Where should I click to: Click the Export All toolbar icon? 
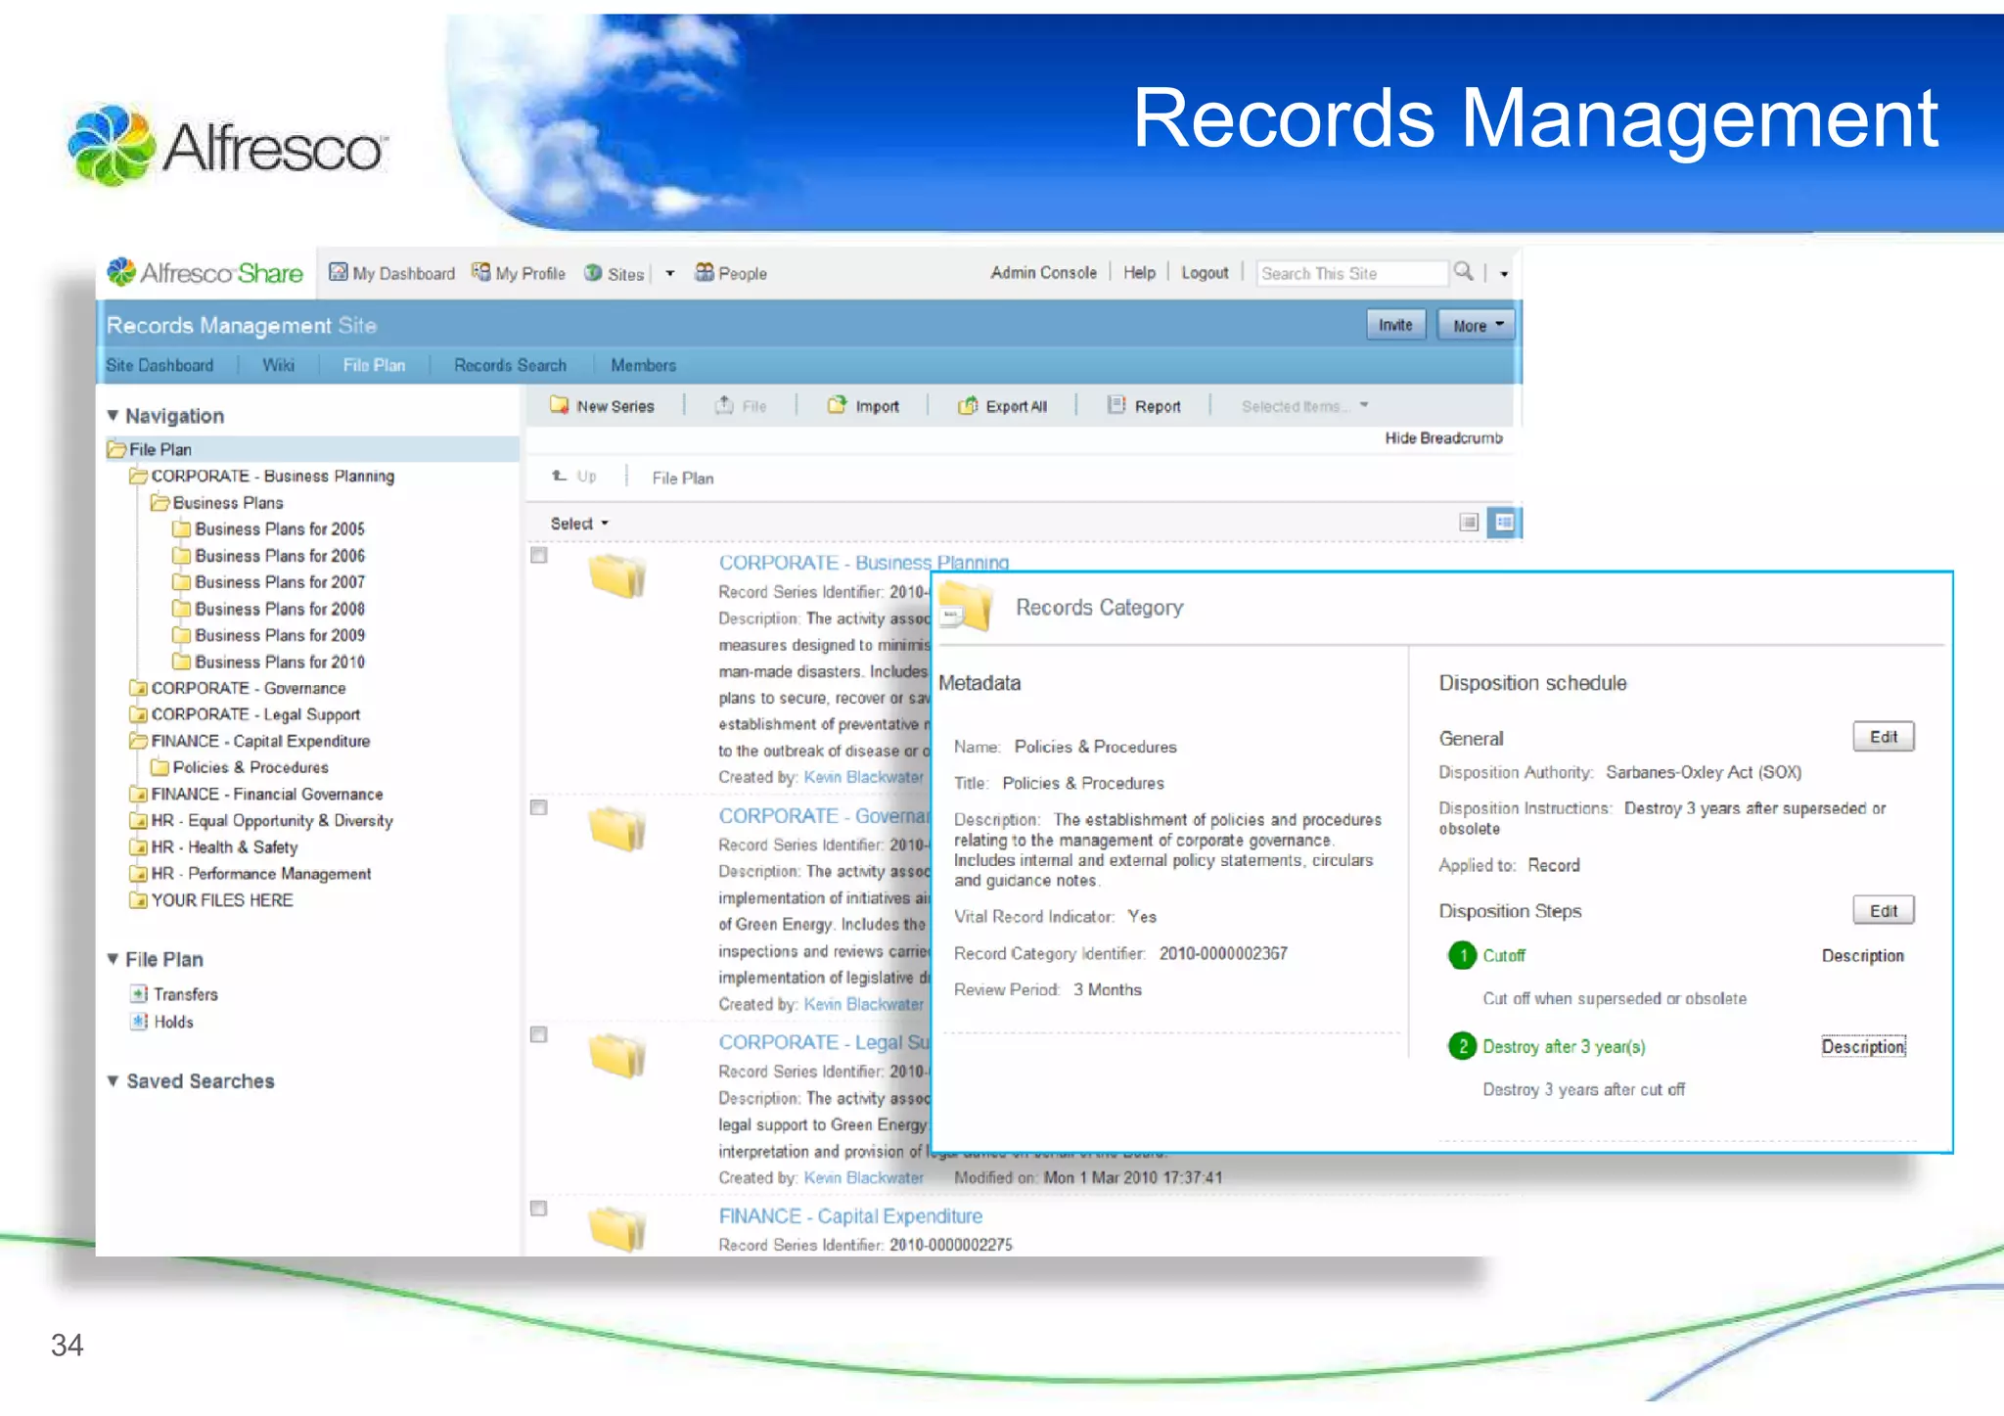click(x=968, y=405)
